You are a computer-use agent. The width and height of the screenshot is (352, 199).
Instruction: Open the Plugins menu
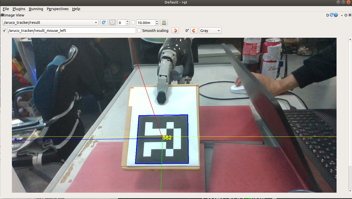[x=19, y=9]
